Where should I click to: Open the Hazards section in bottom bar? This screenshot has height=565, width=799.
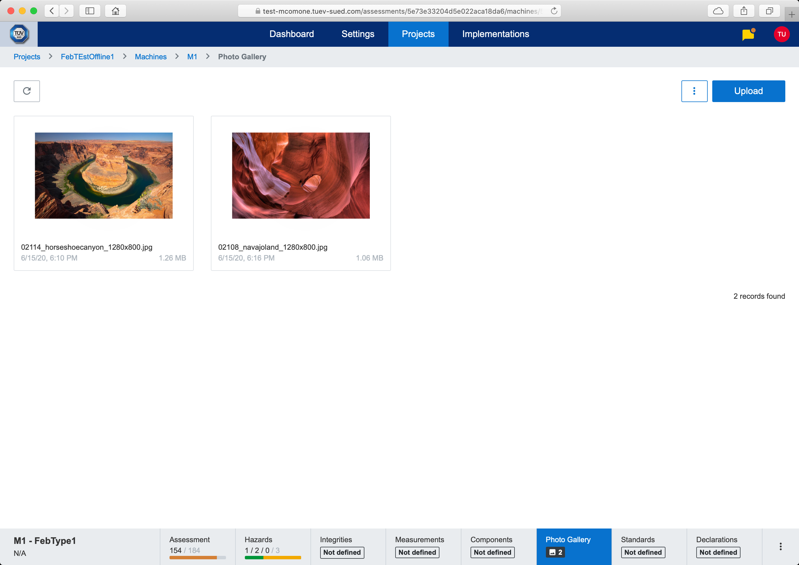coord(272,546)
